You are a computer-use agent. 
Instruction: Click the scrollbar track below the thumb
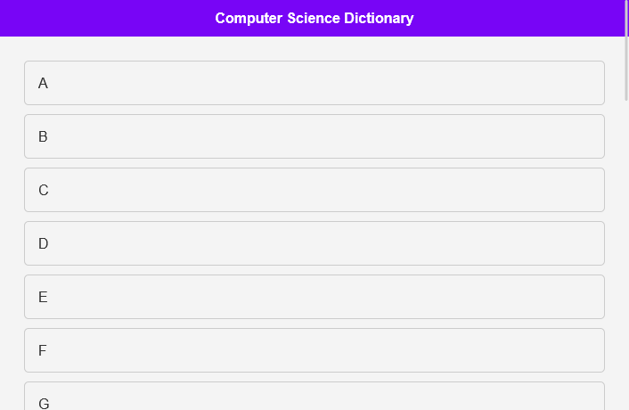(x=625, y=267)
